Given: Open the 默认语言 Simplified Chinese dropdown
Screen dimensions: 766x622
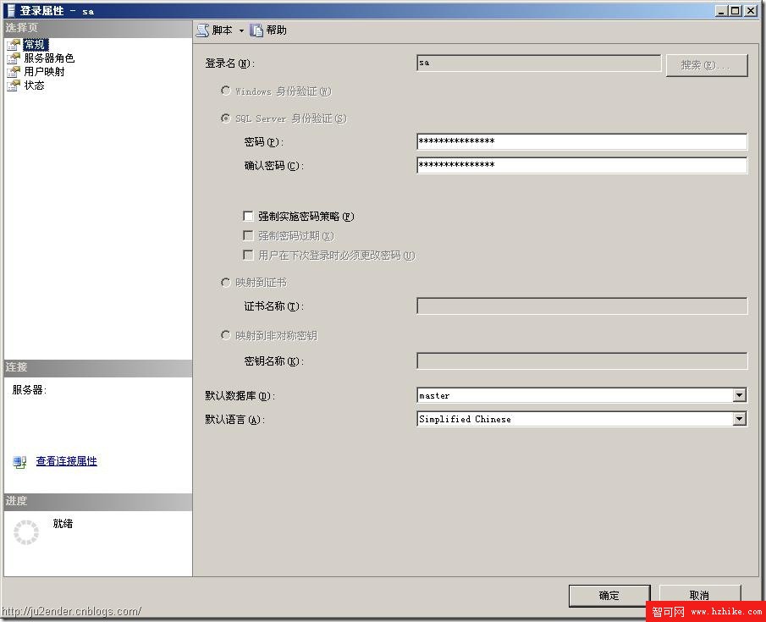Looking at the screenshot, I should pos(740,419).
